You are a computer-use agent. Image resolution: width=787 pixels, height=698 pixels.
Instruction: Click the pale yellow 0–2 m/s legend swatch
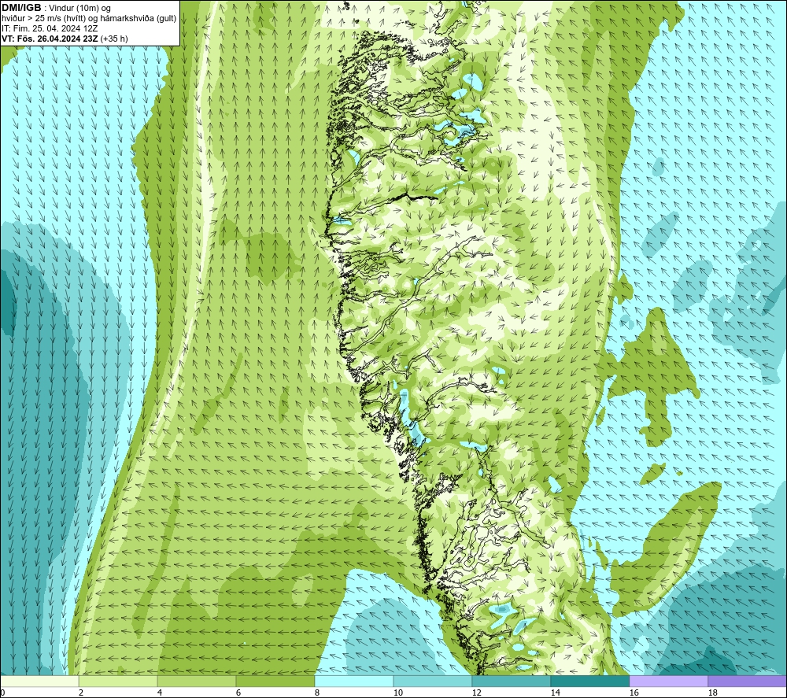click(39, 681)
